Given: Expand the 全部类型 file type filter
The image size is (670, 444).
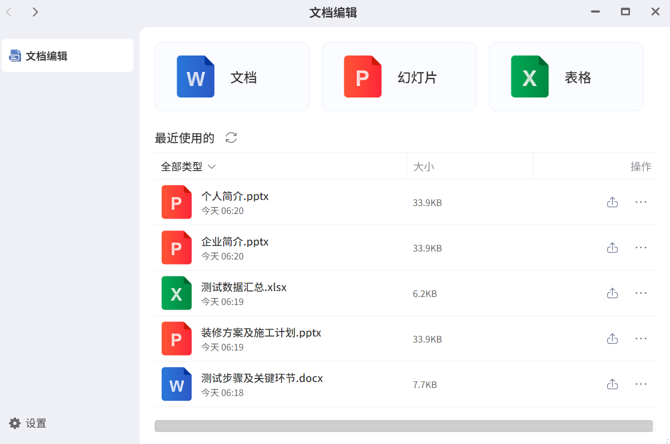Looking at the screenshot, I should click(x=188, y=166).
